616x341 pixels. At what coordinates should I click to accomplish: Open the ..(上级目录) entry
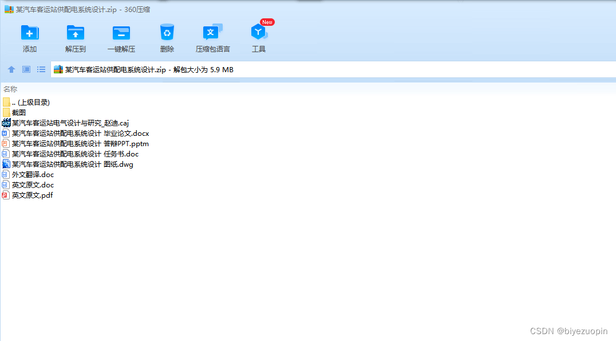[31, 102]
